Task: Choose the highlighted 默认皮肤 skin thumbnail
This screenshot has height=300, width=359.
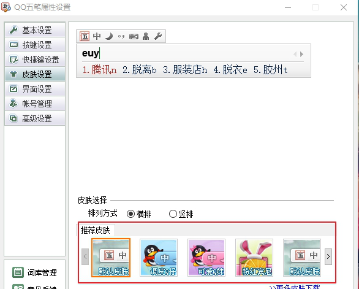Action: 111,258
